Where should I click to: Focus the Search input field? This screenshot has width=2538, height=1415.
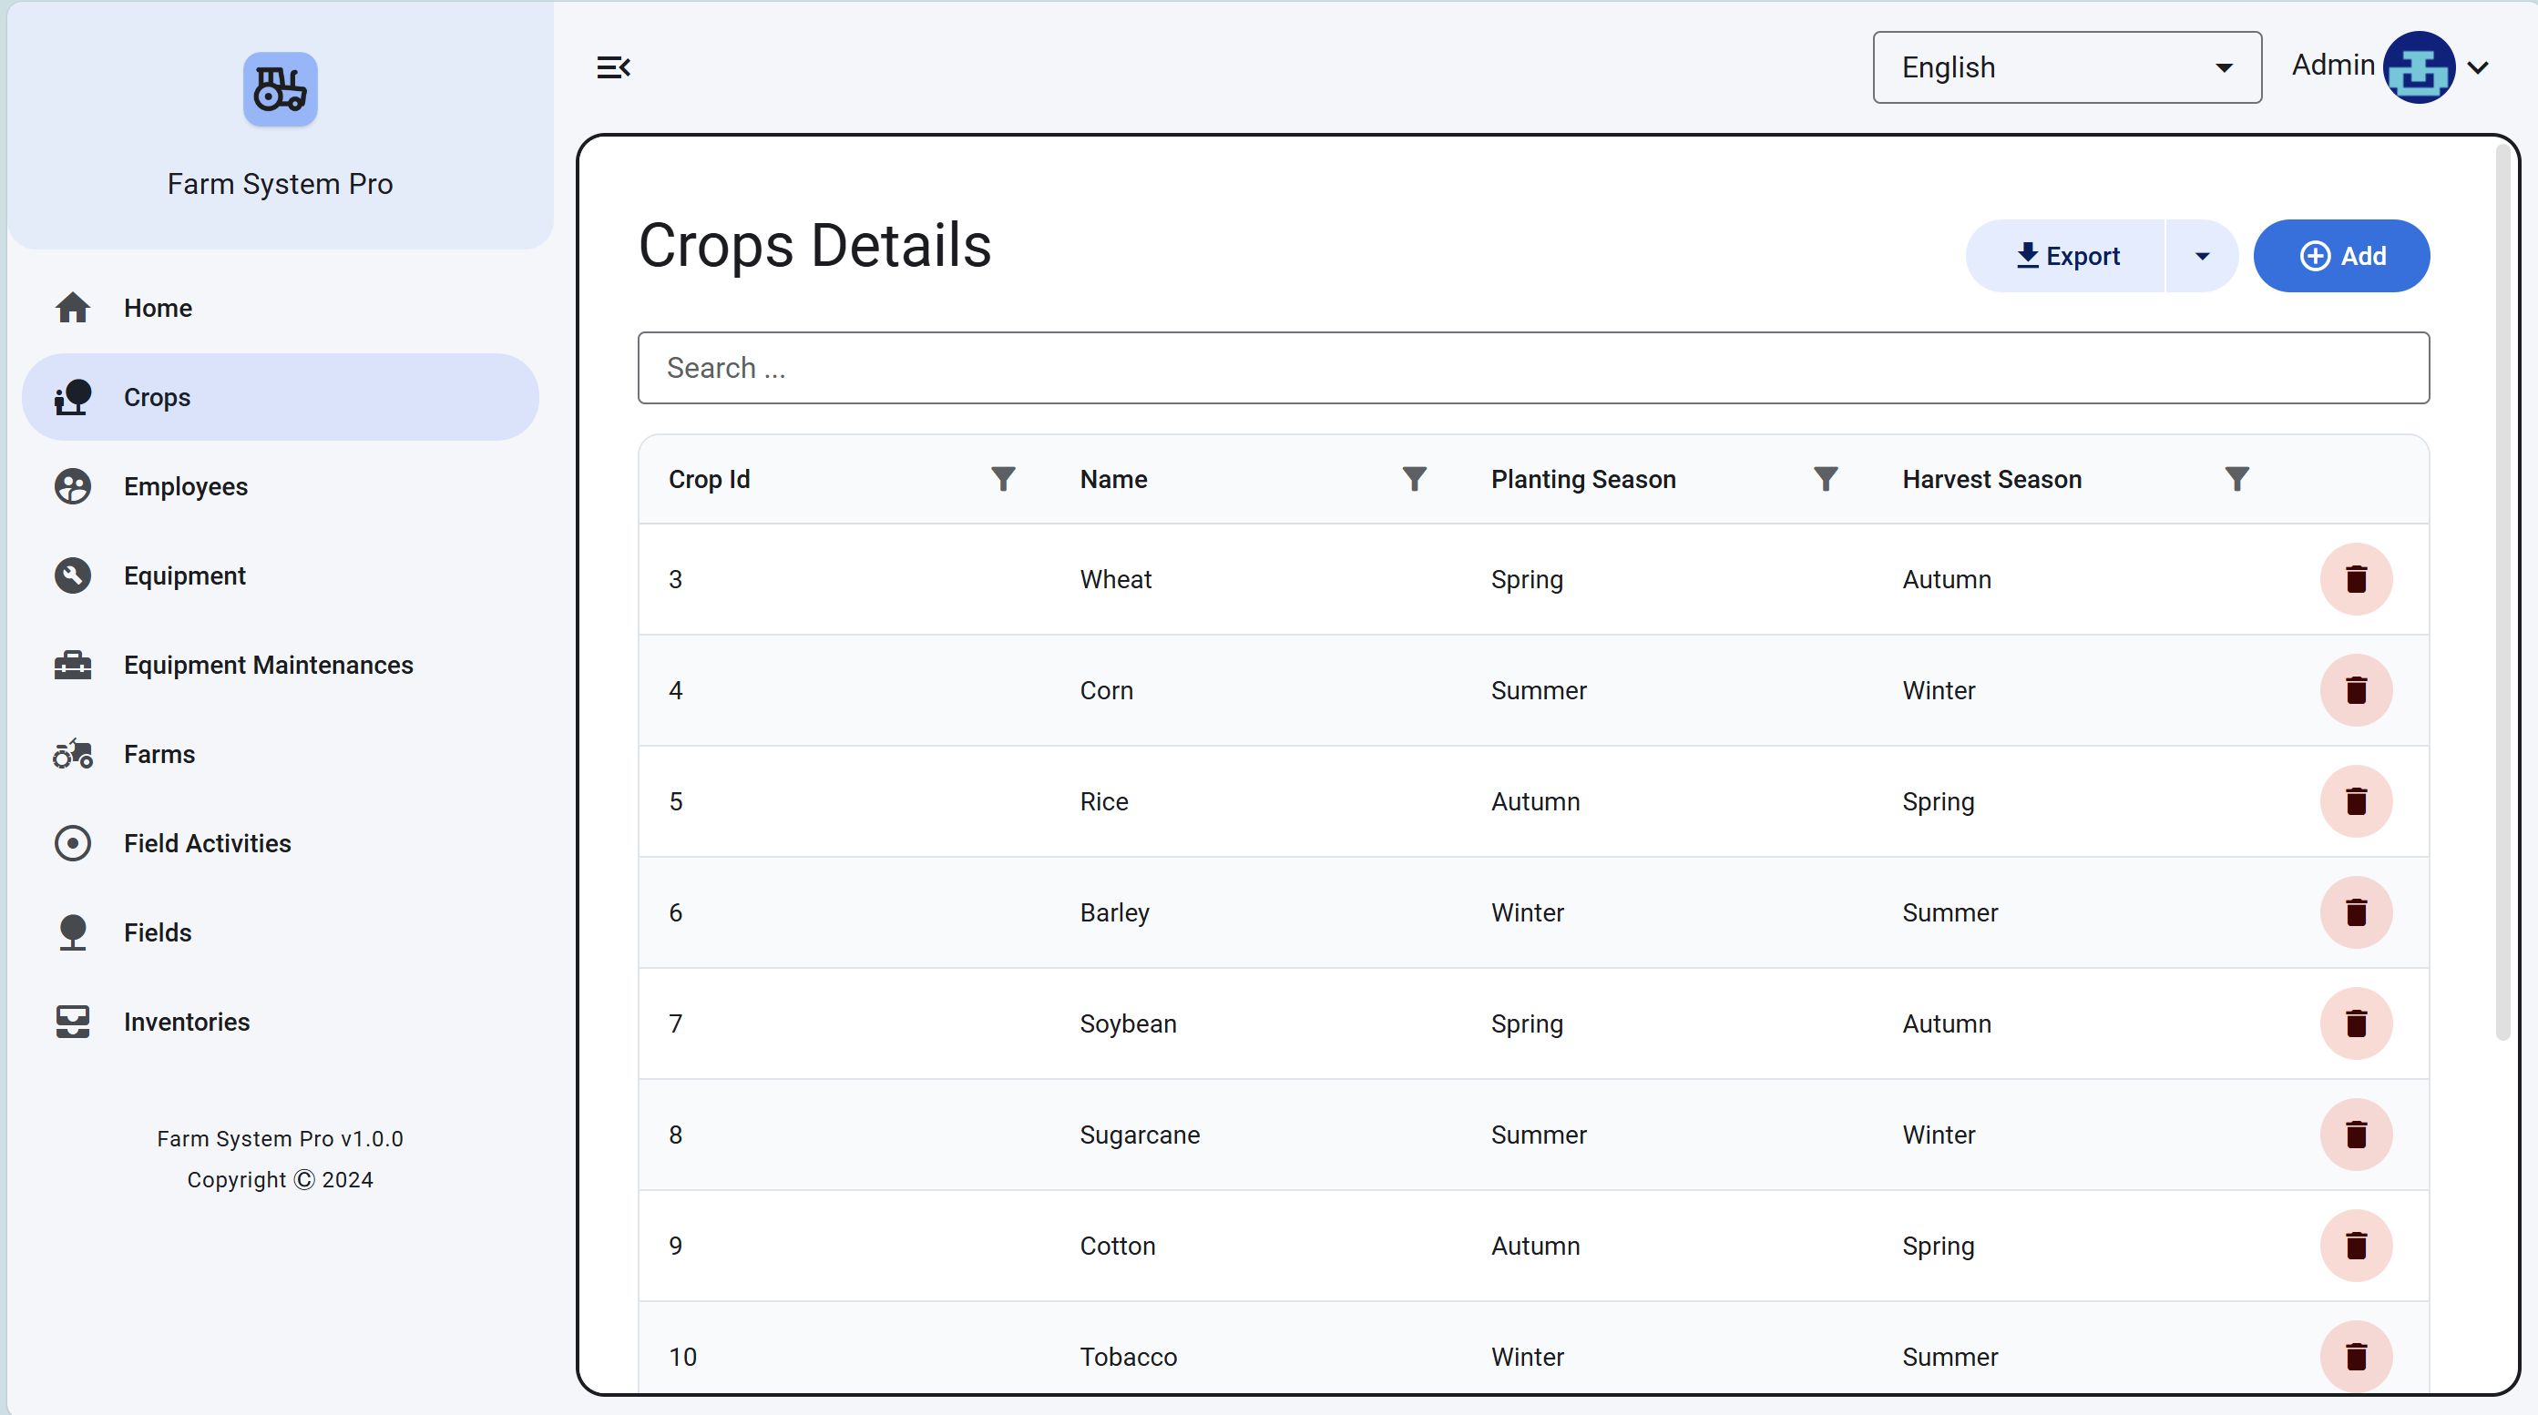click(1532, 367)
